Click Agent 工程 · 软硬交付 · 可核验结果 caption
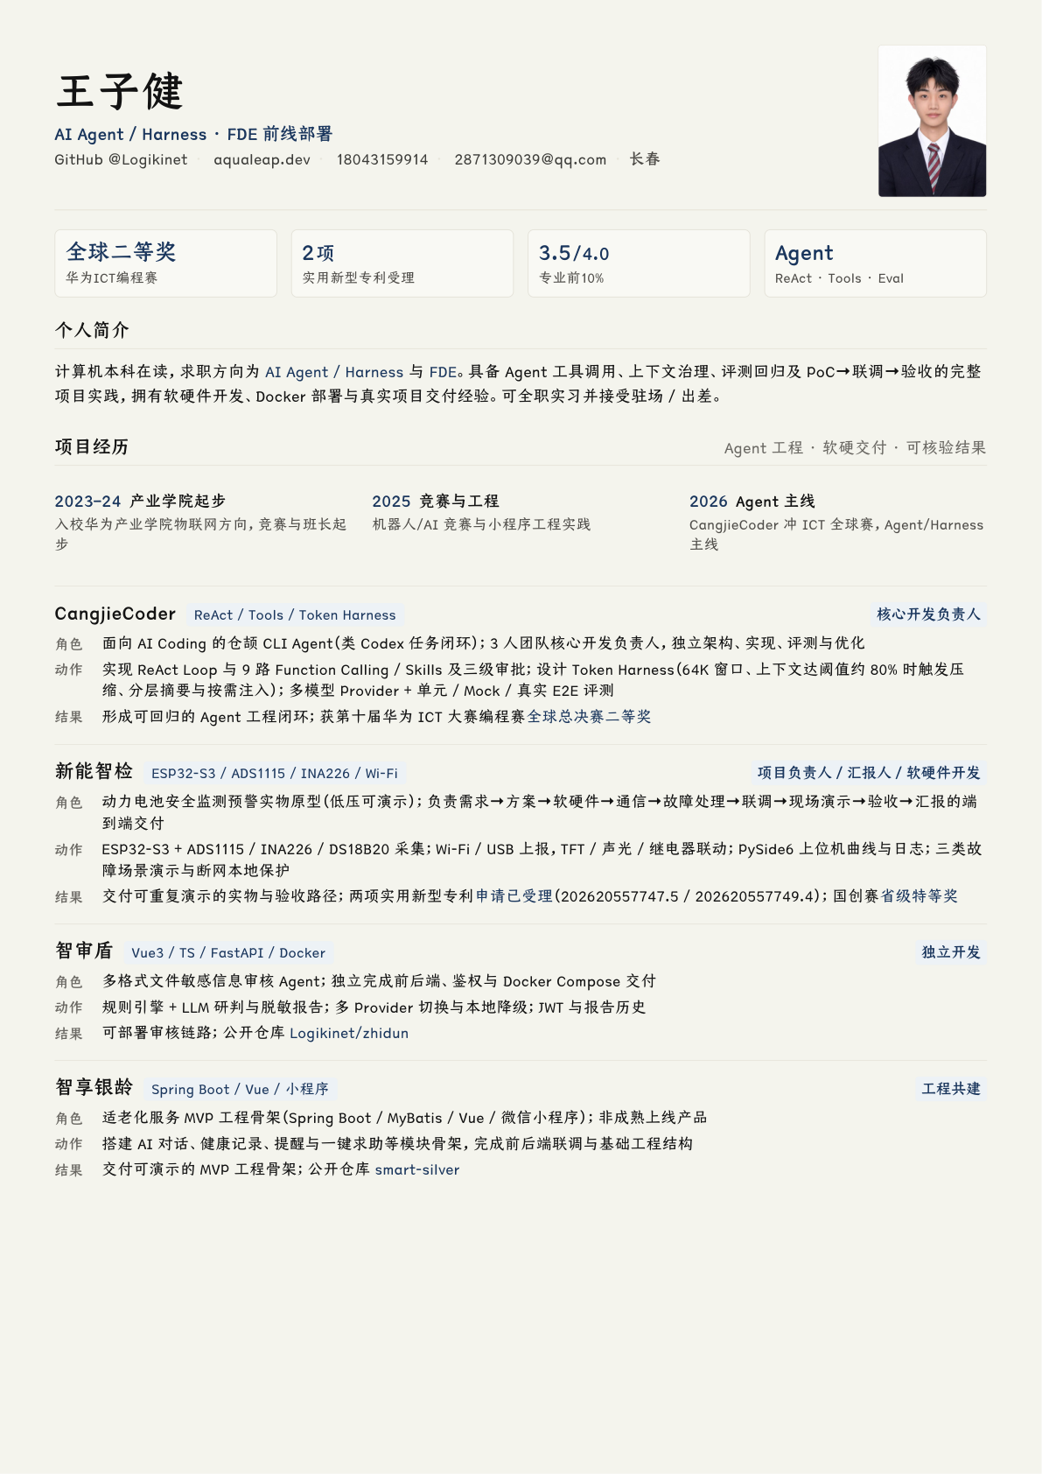 pos(855,447)
